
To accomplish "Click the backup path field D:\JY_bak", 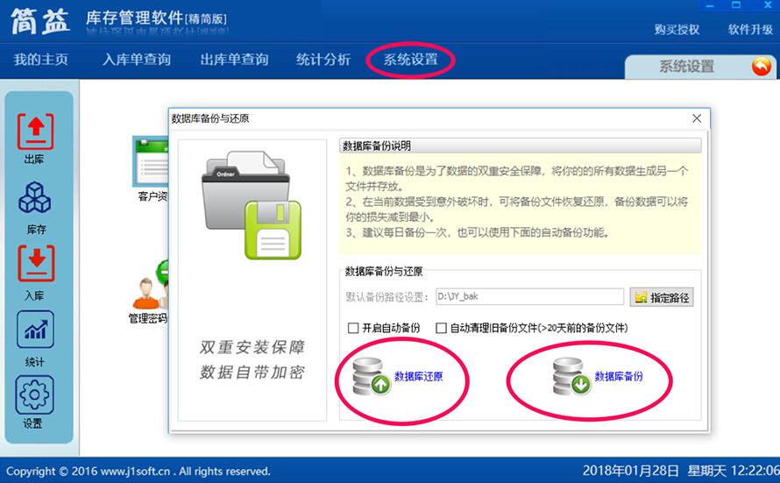I will (529, 296).
